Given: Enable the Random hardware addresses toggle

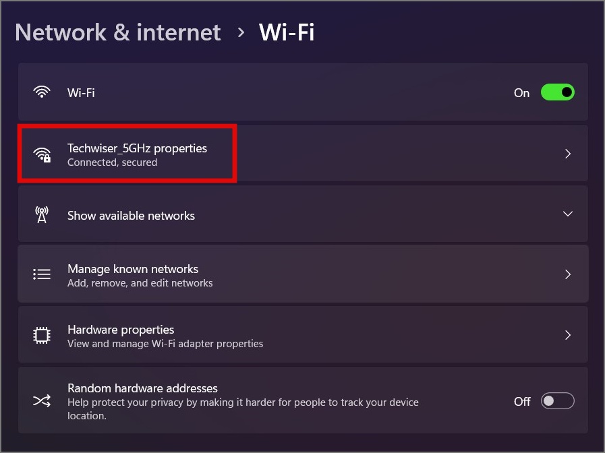Looking at the screenshot, I should pos(557,401).
